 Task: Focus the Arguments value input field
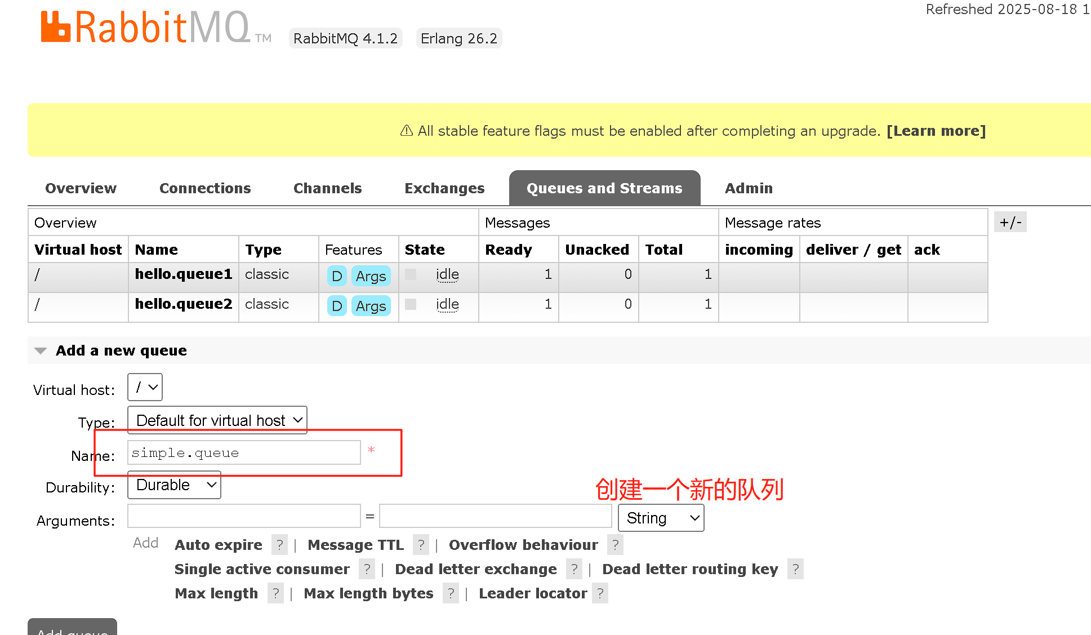click(496, 516)
